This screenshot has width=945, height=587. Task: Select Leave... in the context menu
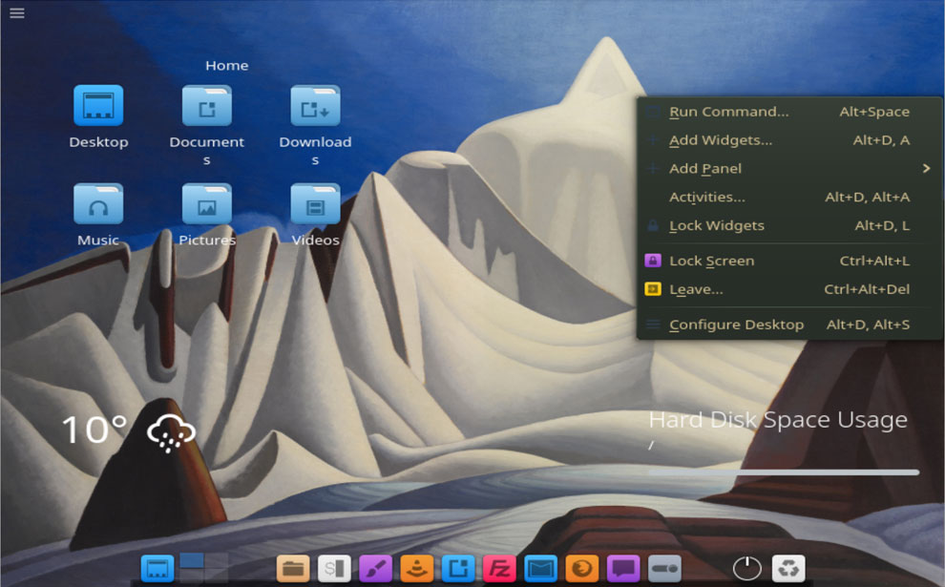[789, 288]
